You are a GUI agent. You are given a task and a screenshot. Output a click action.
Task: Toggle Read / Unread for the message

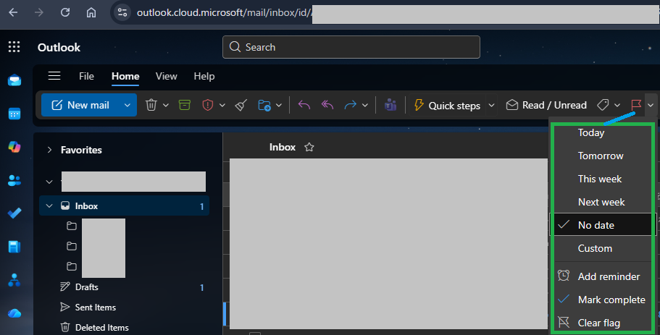point(546,105)
